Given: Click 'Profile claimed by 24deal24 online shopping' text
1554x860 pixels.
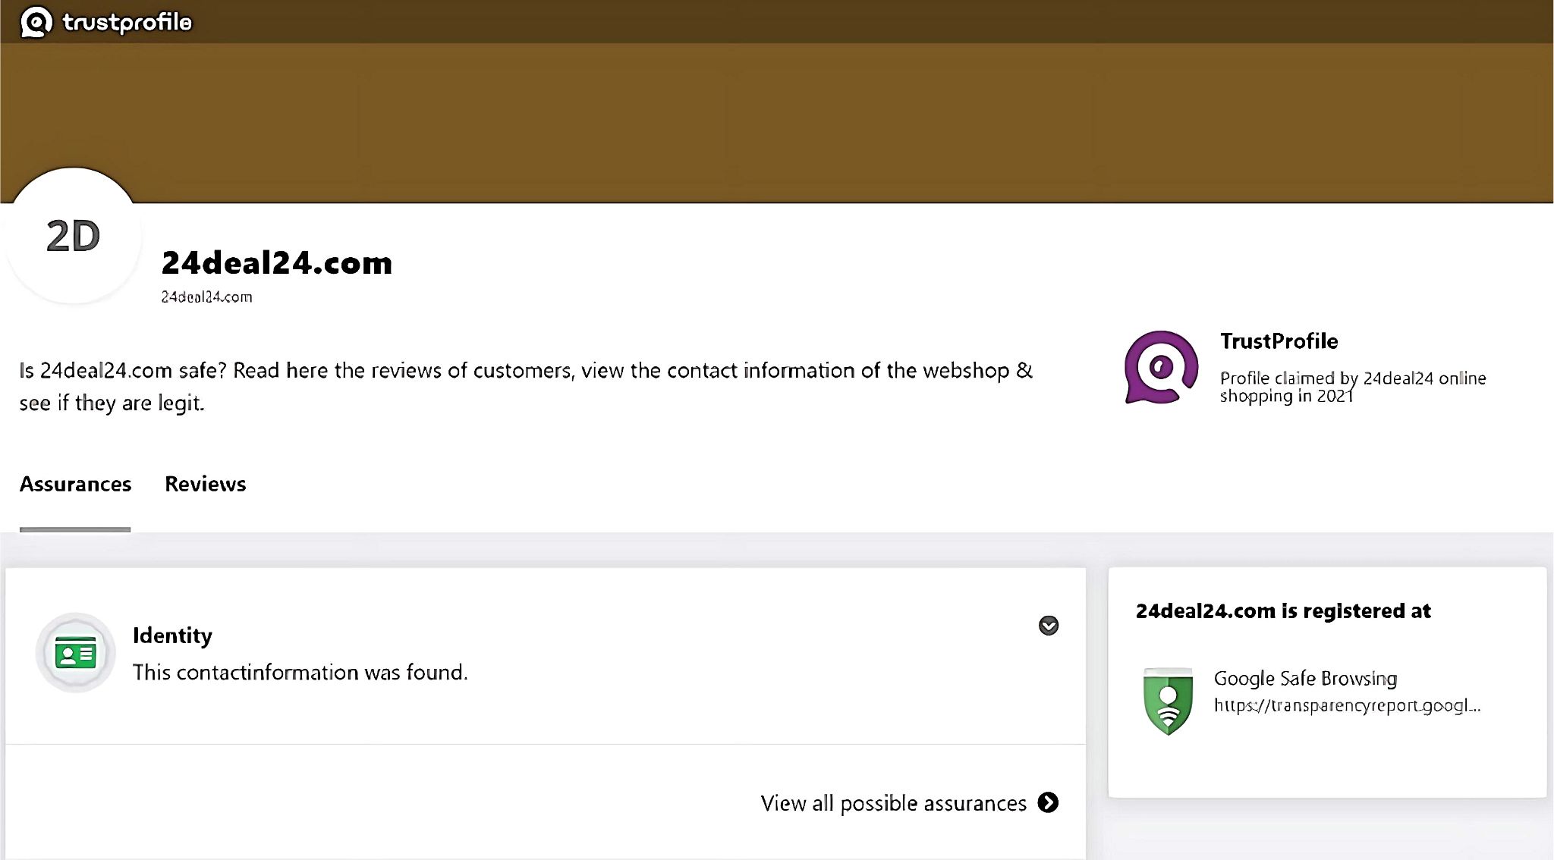Looking at the screenshot, I should point(1353,387).
